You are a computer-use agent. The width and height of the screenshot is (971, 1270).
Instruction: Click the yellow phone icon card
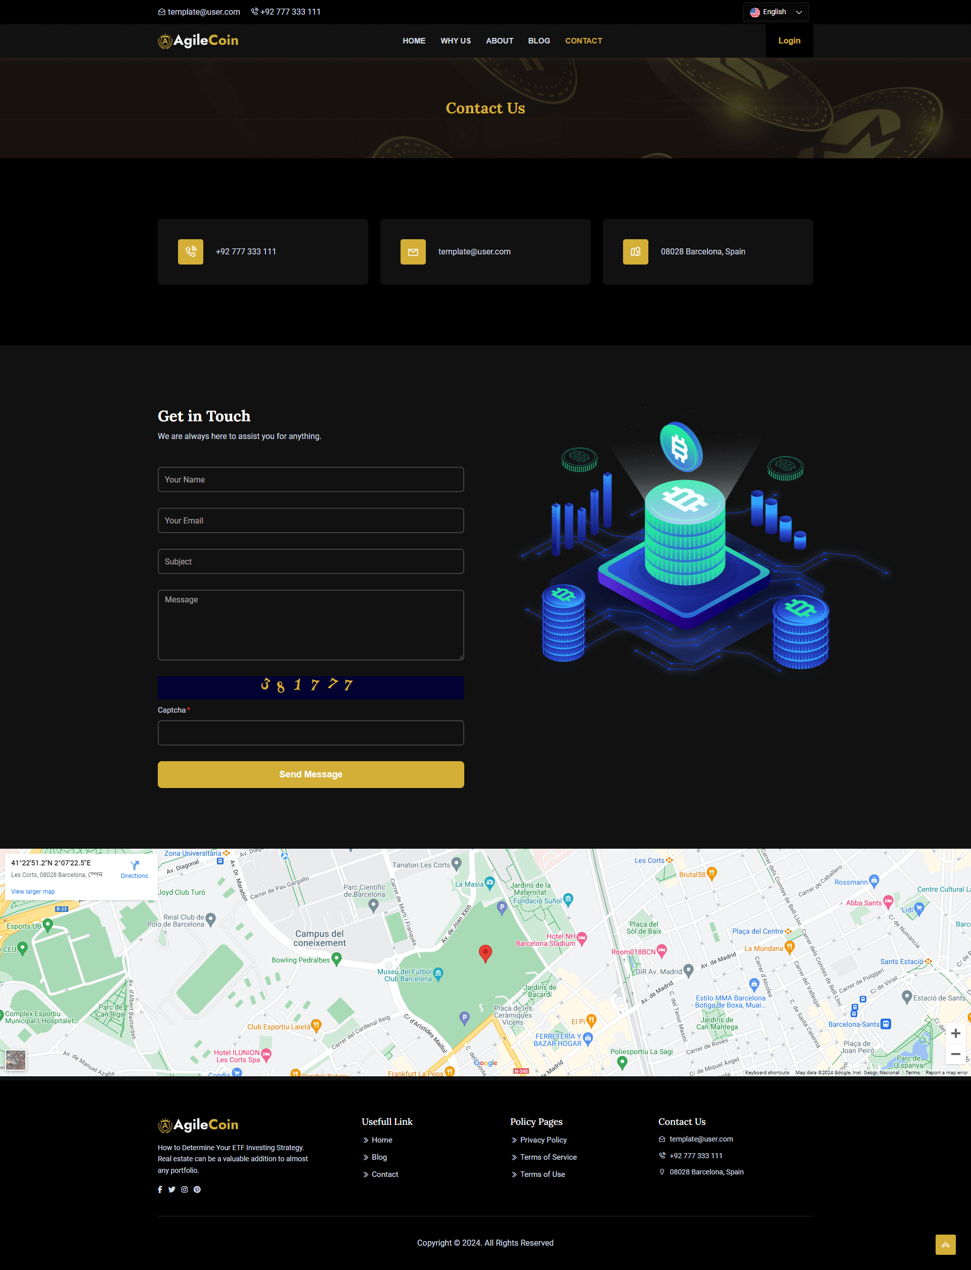190,252
